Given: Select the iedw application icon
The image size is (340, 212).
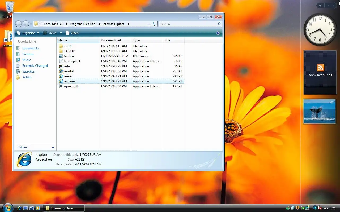Looking at the screenshot, I should pyautogui.click(x=61, y=66).
